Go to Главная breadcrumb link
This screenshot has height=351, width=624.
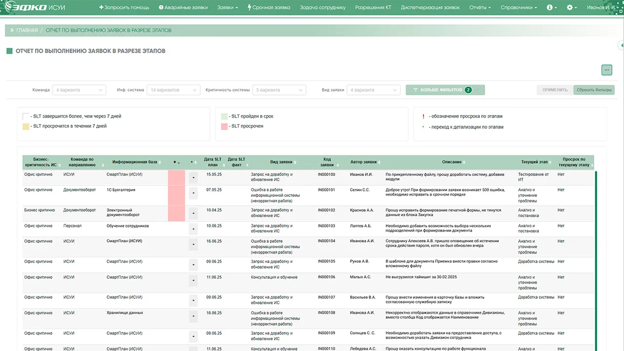point(27,30)
